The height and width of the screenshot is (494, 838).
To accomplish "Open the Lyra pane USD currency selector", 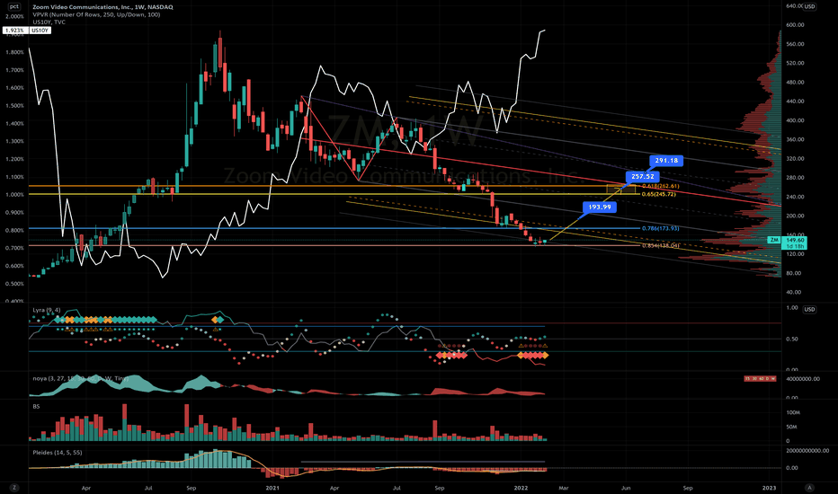I will (x=810, y=309).
